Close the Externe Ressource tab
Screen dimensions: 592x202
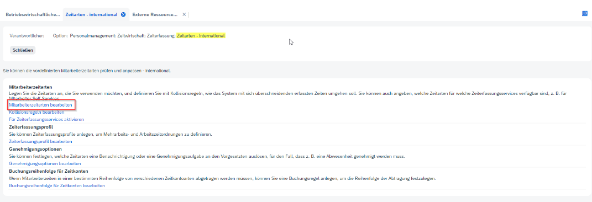point(184,14)
